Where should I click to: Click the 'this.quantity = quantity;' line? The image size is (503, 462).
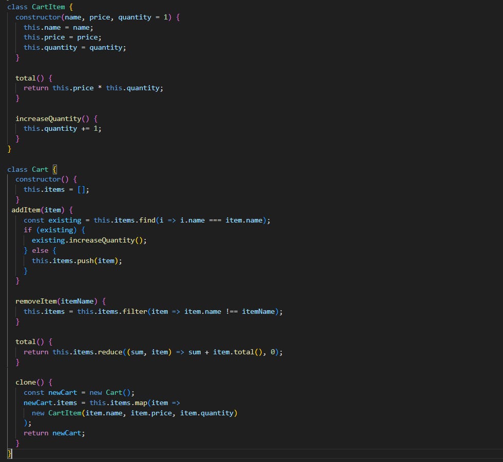pyautogui.click(x=75, y=47)
